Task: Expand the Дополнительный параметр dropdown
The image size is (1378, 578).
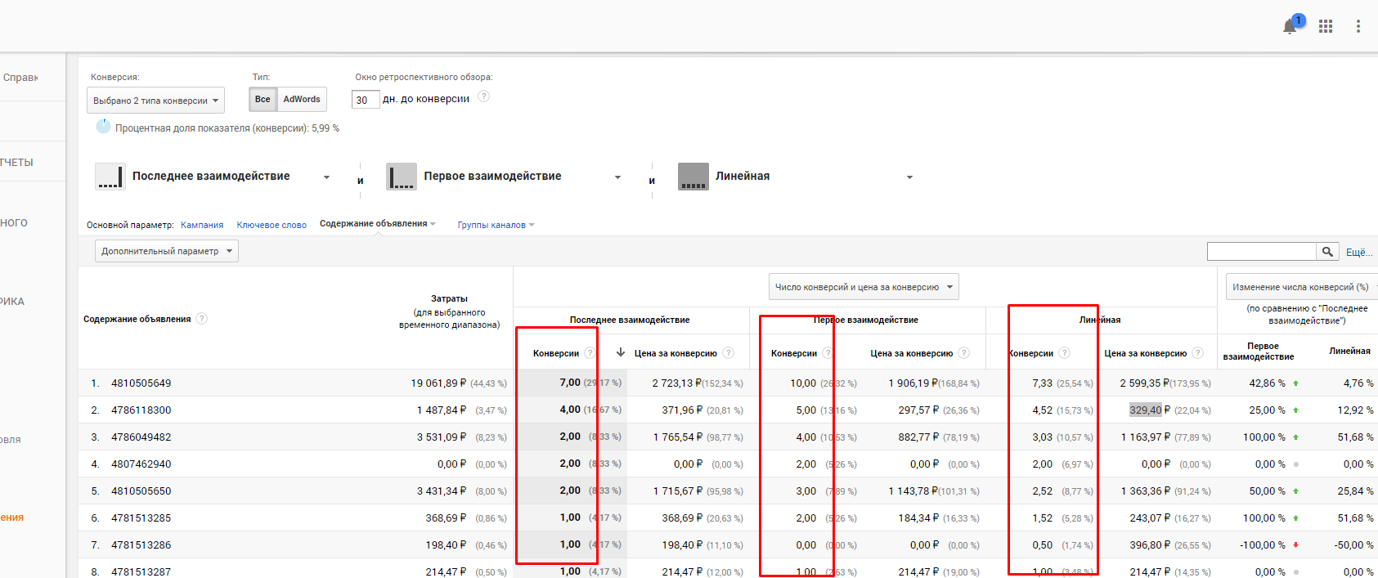Action: (x=167, y=251)
